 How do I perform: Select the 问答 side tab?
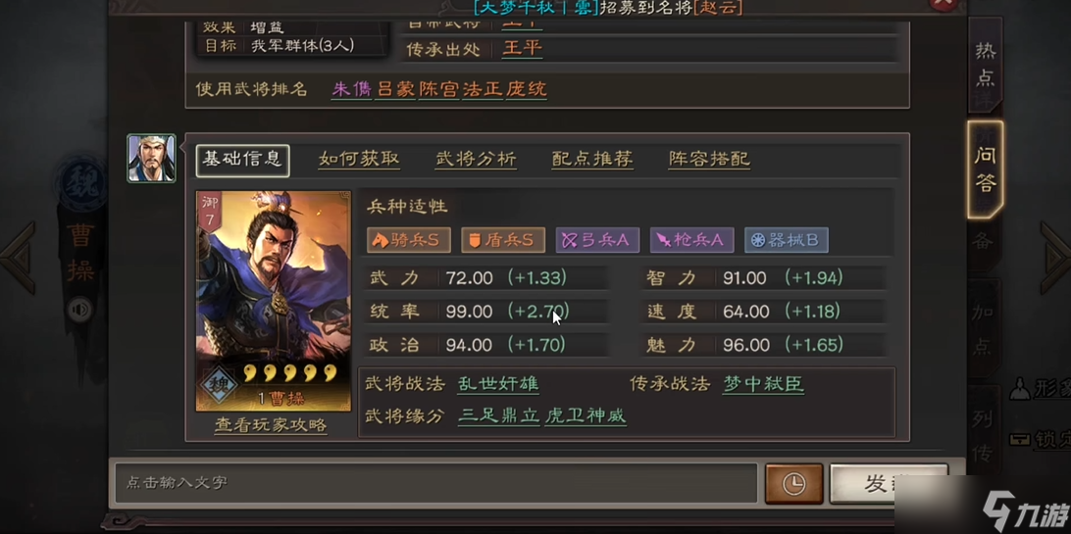pos(985,170)
